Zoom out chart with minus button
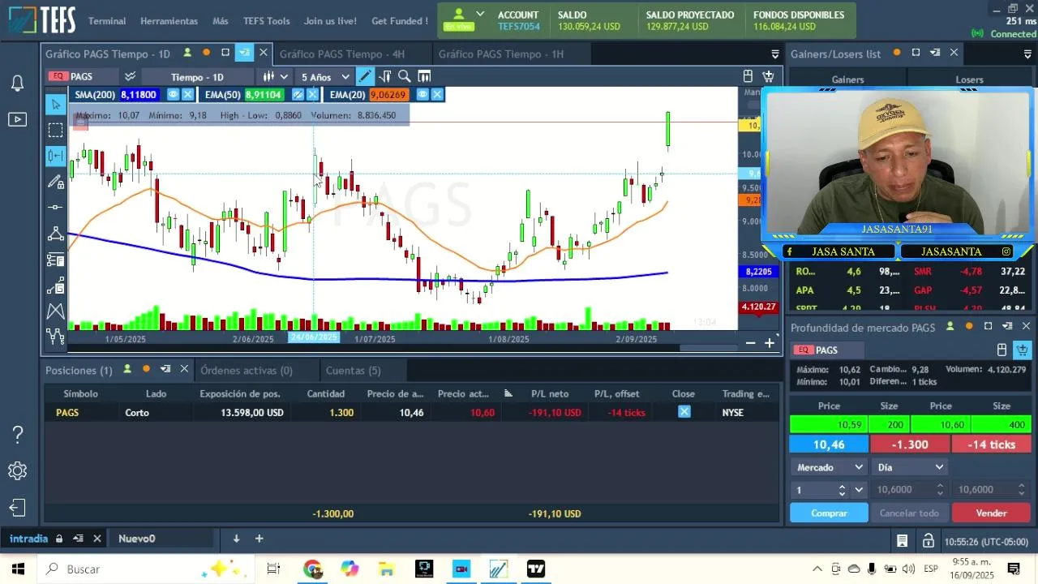1038x584 pixels. click(750, 343)
